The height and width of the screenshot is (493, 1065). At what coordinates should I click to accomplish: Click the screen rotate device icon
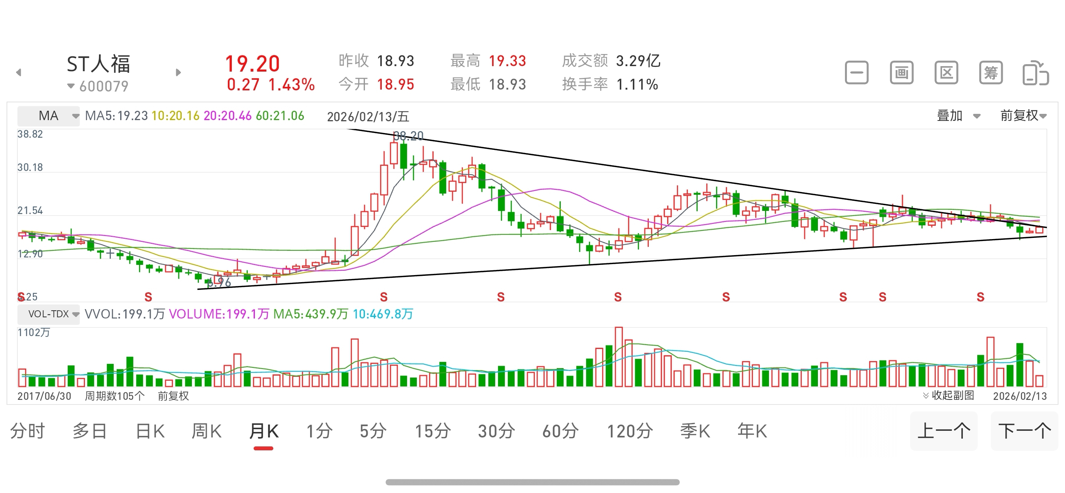pos(1035,73)
